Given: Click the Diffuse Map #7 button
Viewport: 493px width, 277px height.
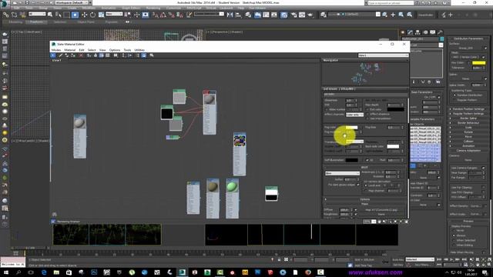Looking at the screenshot, I should [381, 210].
